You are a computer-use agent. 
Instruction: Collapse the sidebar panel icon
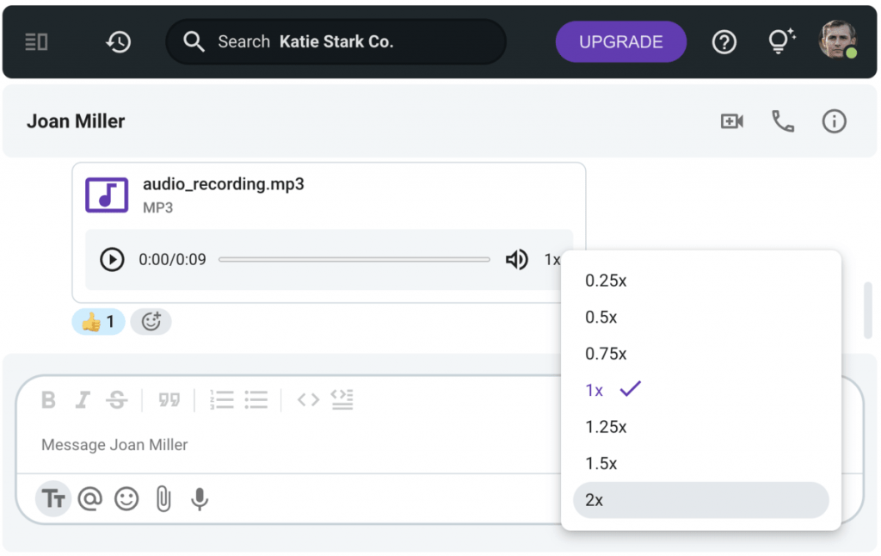[x=36, y=41]
